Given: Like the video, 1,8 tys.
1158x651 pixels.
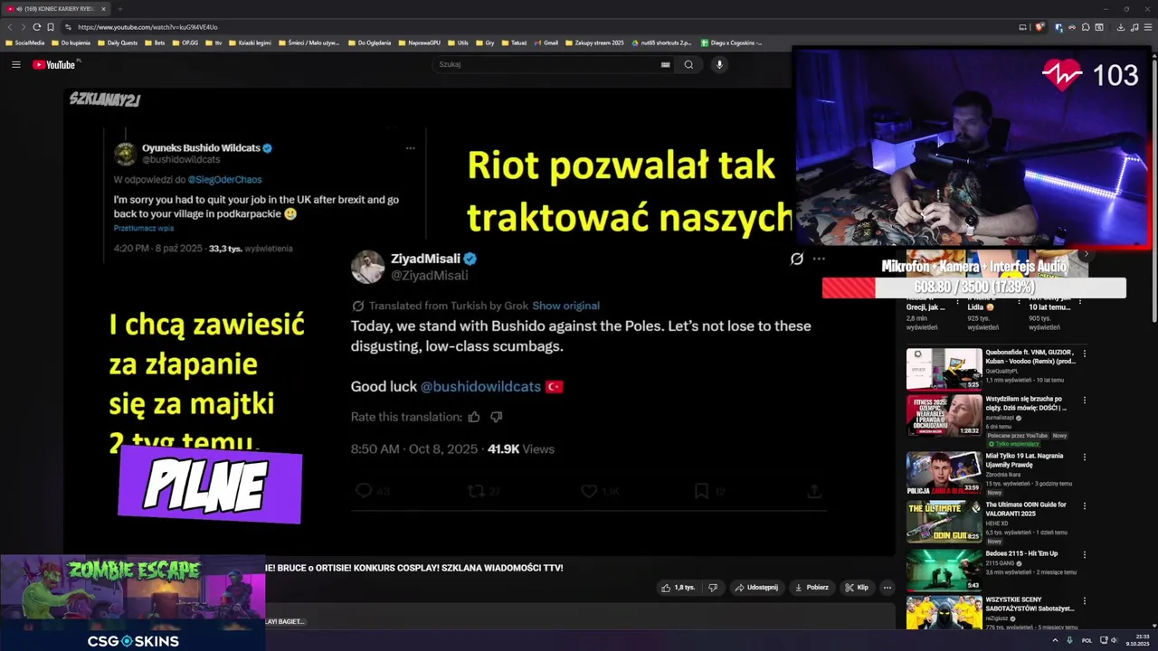Looking at the screenshot, I should coord(678,588).
